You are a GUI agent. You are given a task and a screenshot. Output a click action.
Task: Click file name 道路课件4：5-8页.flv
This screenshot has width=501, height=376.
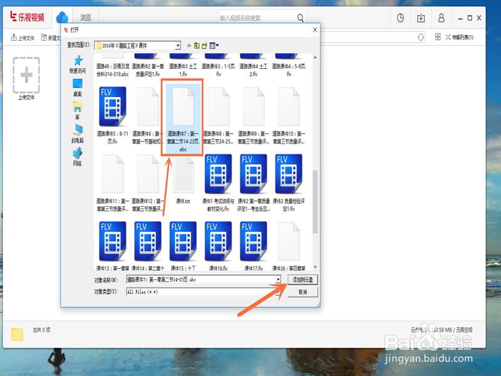(289, 70)
